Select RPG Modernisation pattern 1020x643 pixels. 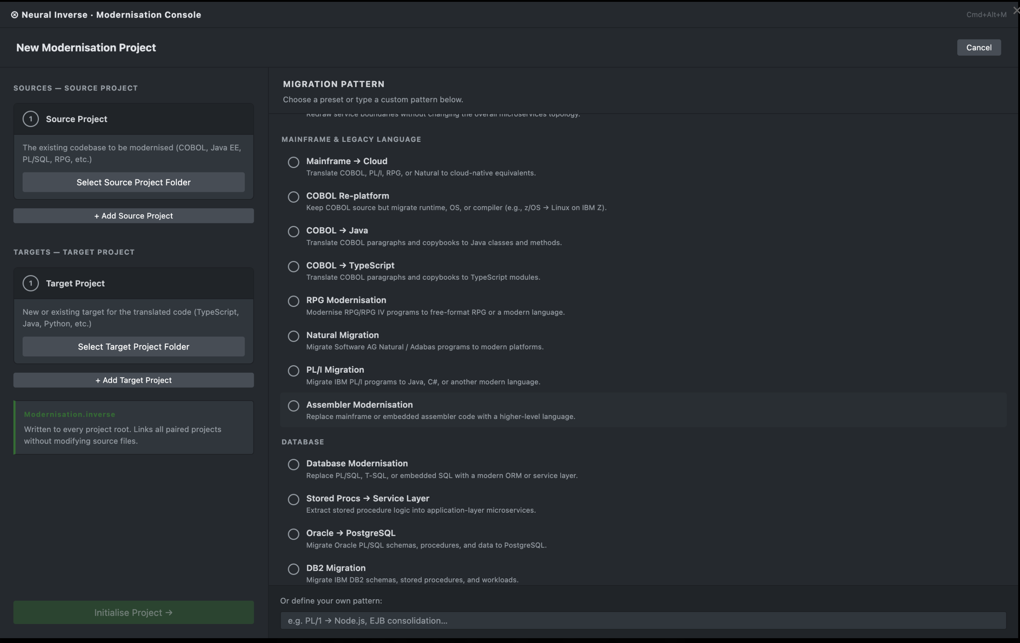point(293,301)
